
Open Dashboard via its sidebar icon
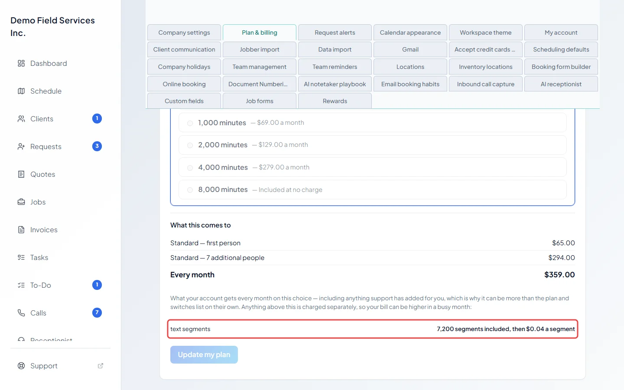tap(21, 63)
